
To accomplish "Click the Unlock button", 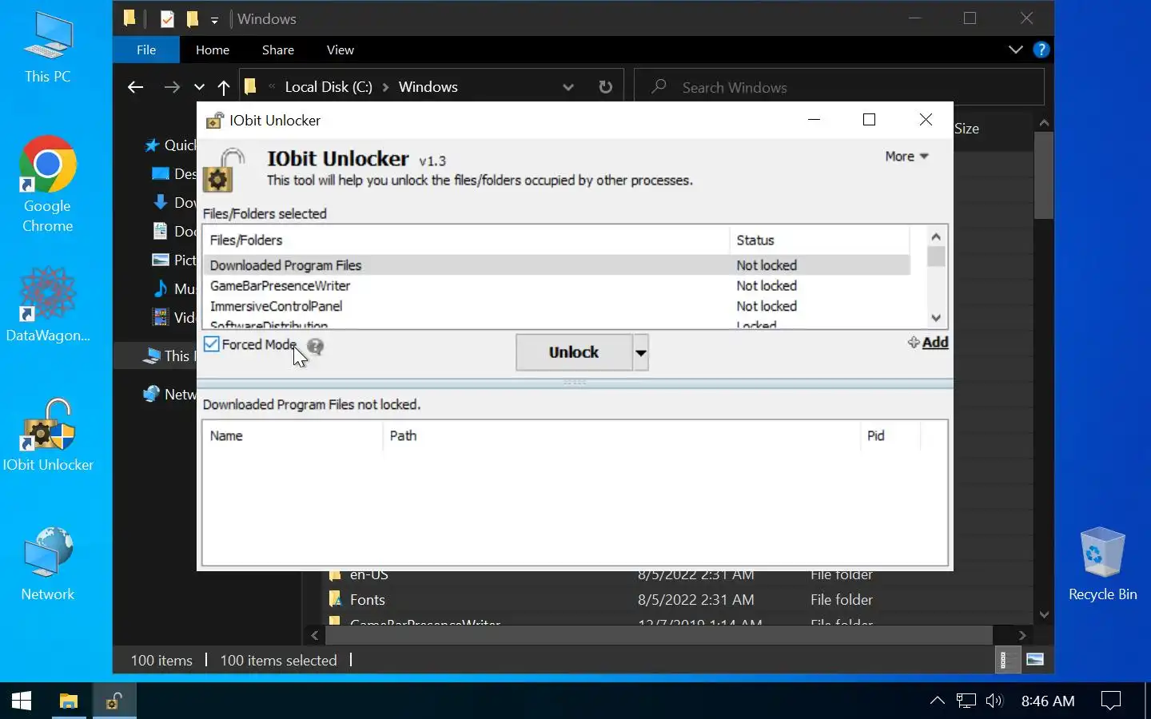I will [574, 352].
